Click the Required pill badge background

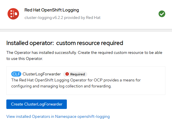click(x=75, y=74)
